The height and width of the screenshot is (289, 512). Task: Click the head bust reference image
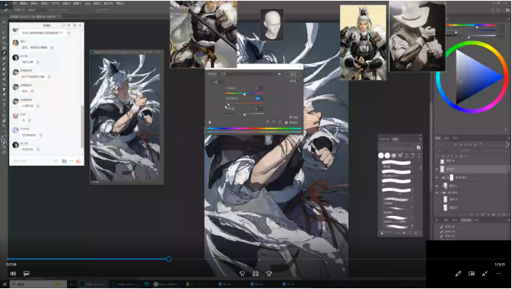[272, 25]
